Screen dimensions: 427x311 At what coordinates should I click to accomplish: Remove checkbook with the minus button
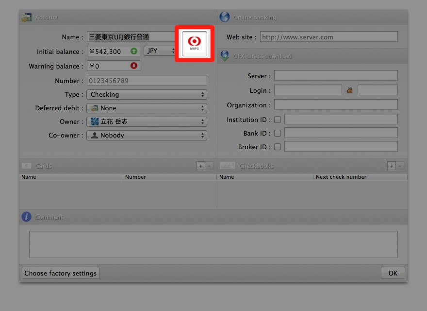400,166
